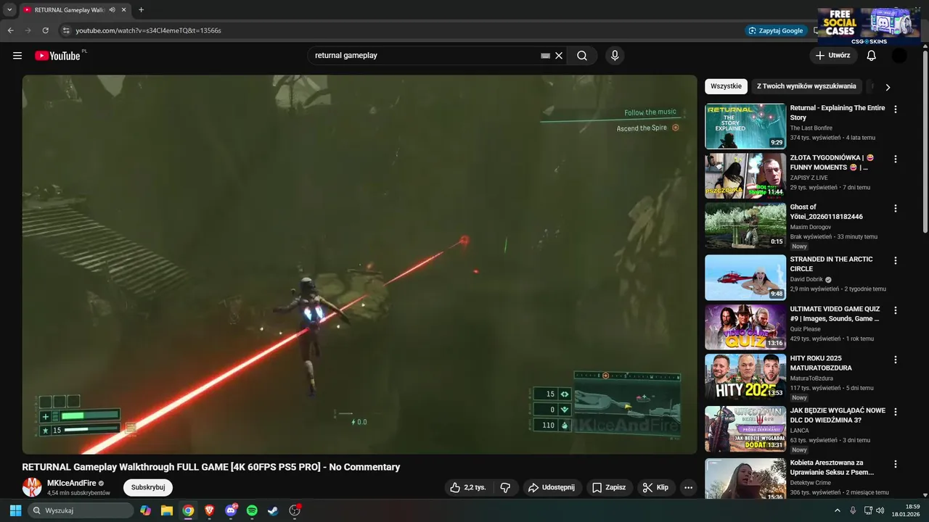Click Utwórz create button
This screenshot has width=929, height=522.
(x=832, y=56)
